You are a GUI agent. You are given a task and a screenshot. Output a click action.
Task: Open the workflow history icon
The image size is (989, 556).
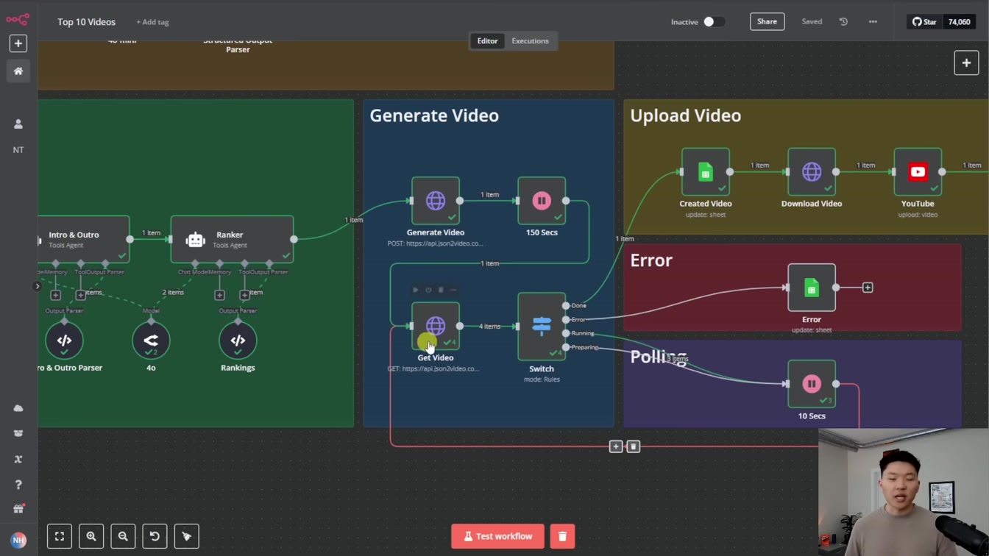(843, 21)
